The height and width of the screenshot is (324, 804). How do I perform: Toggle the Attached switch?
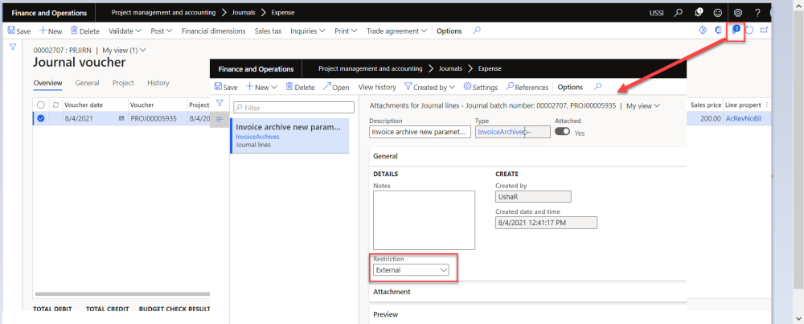(x=563, y=132)
